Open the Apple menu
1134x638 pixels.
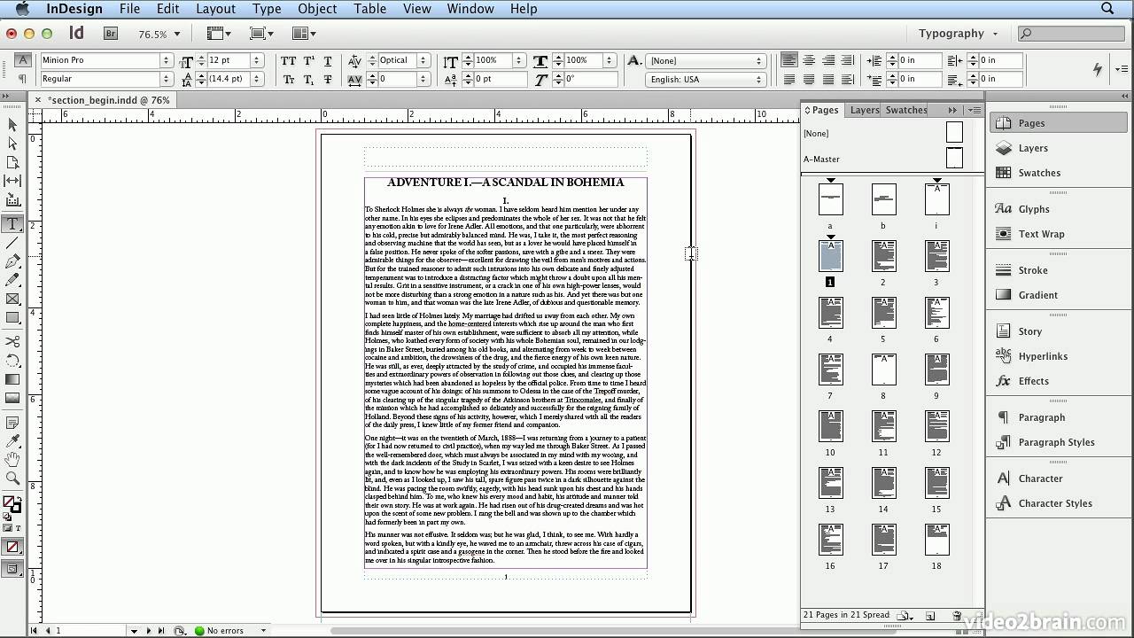[x=23, y=9]
